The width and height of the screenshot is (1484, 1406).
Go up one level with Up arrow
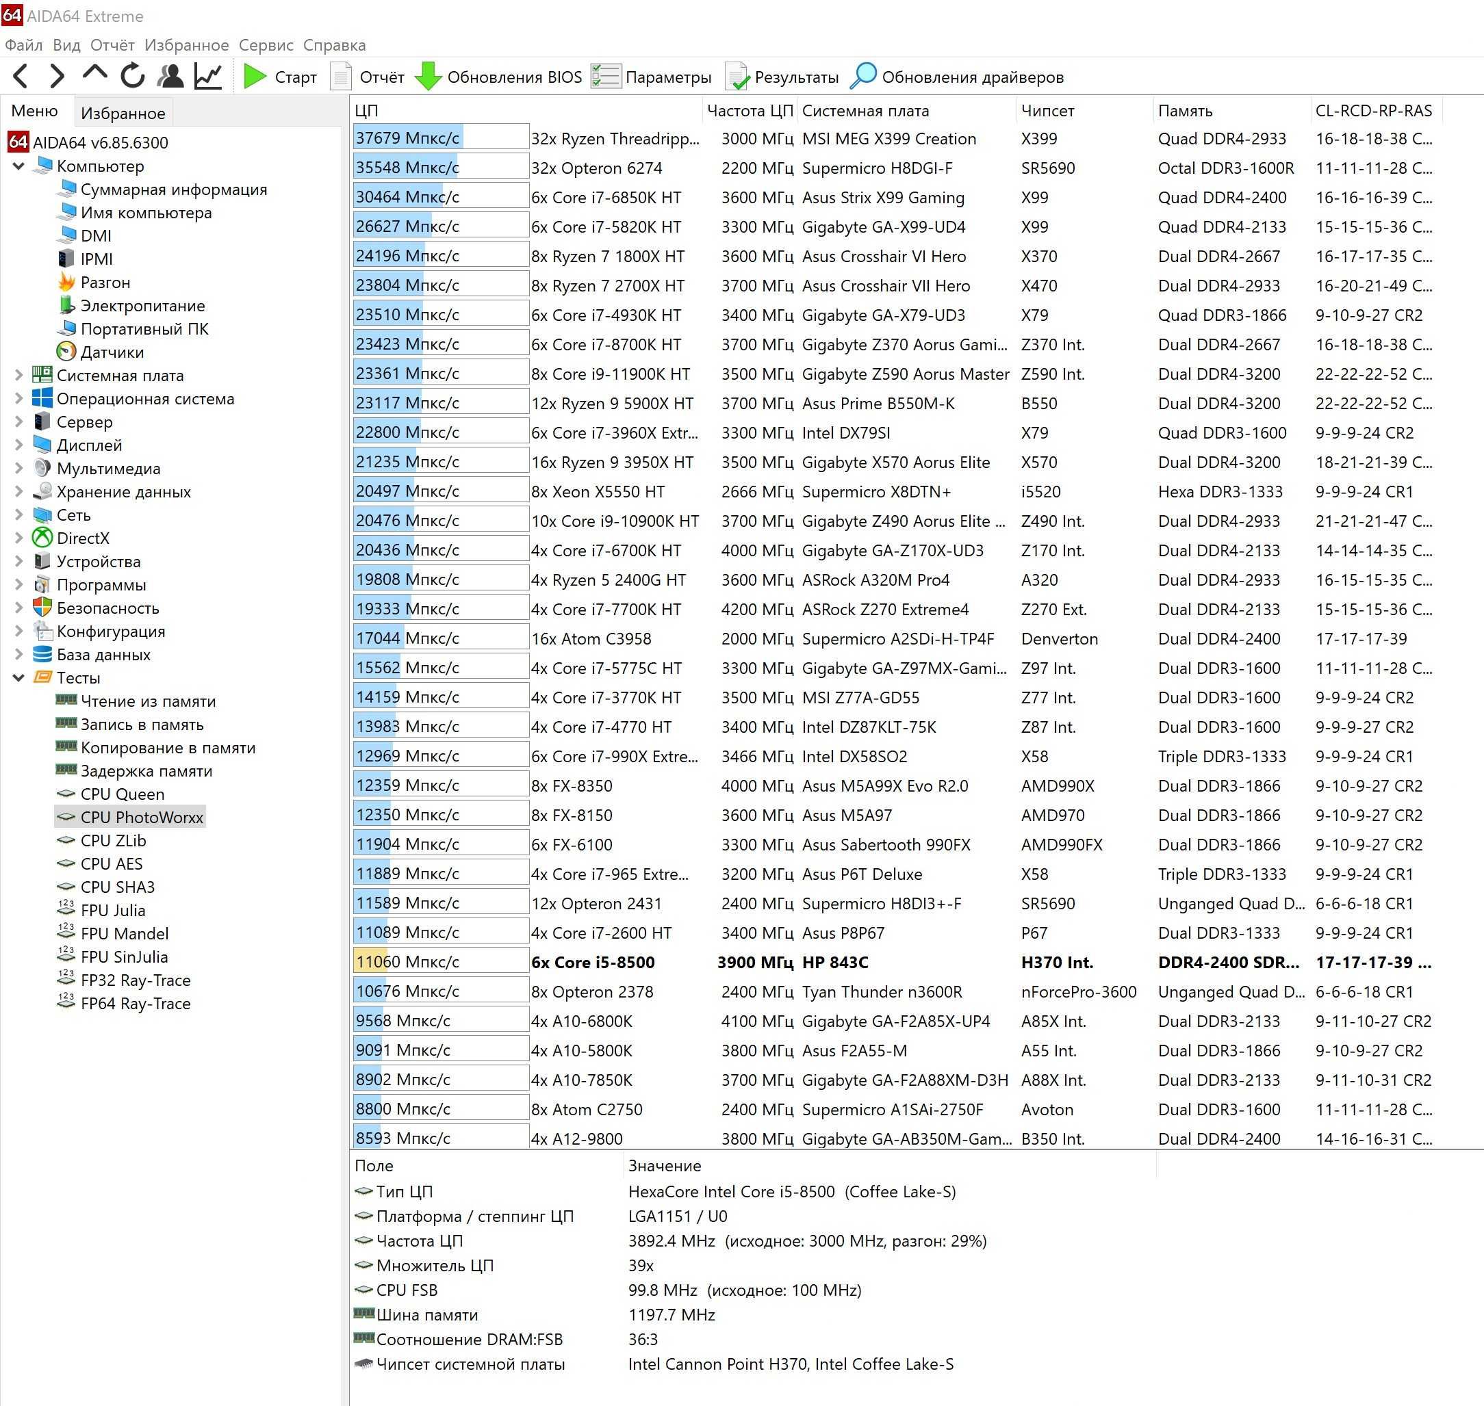click(x=94, y=73)
